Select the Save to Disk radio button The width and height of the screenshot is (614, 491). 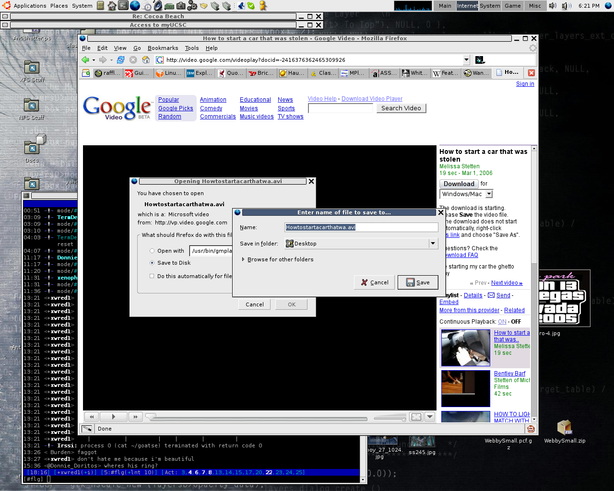pyautogui.click(x=152, y=263)
